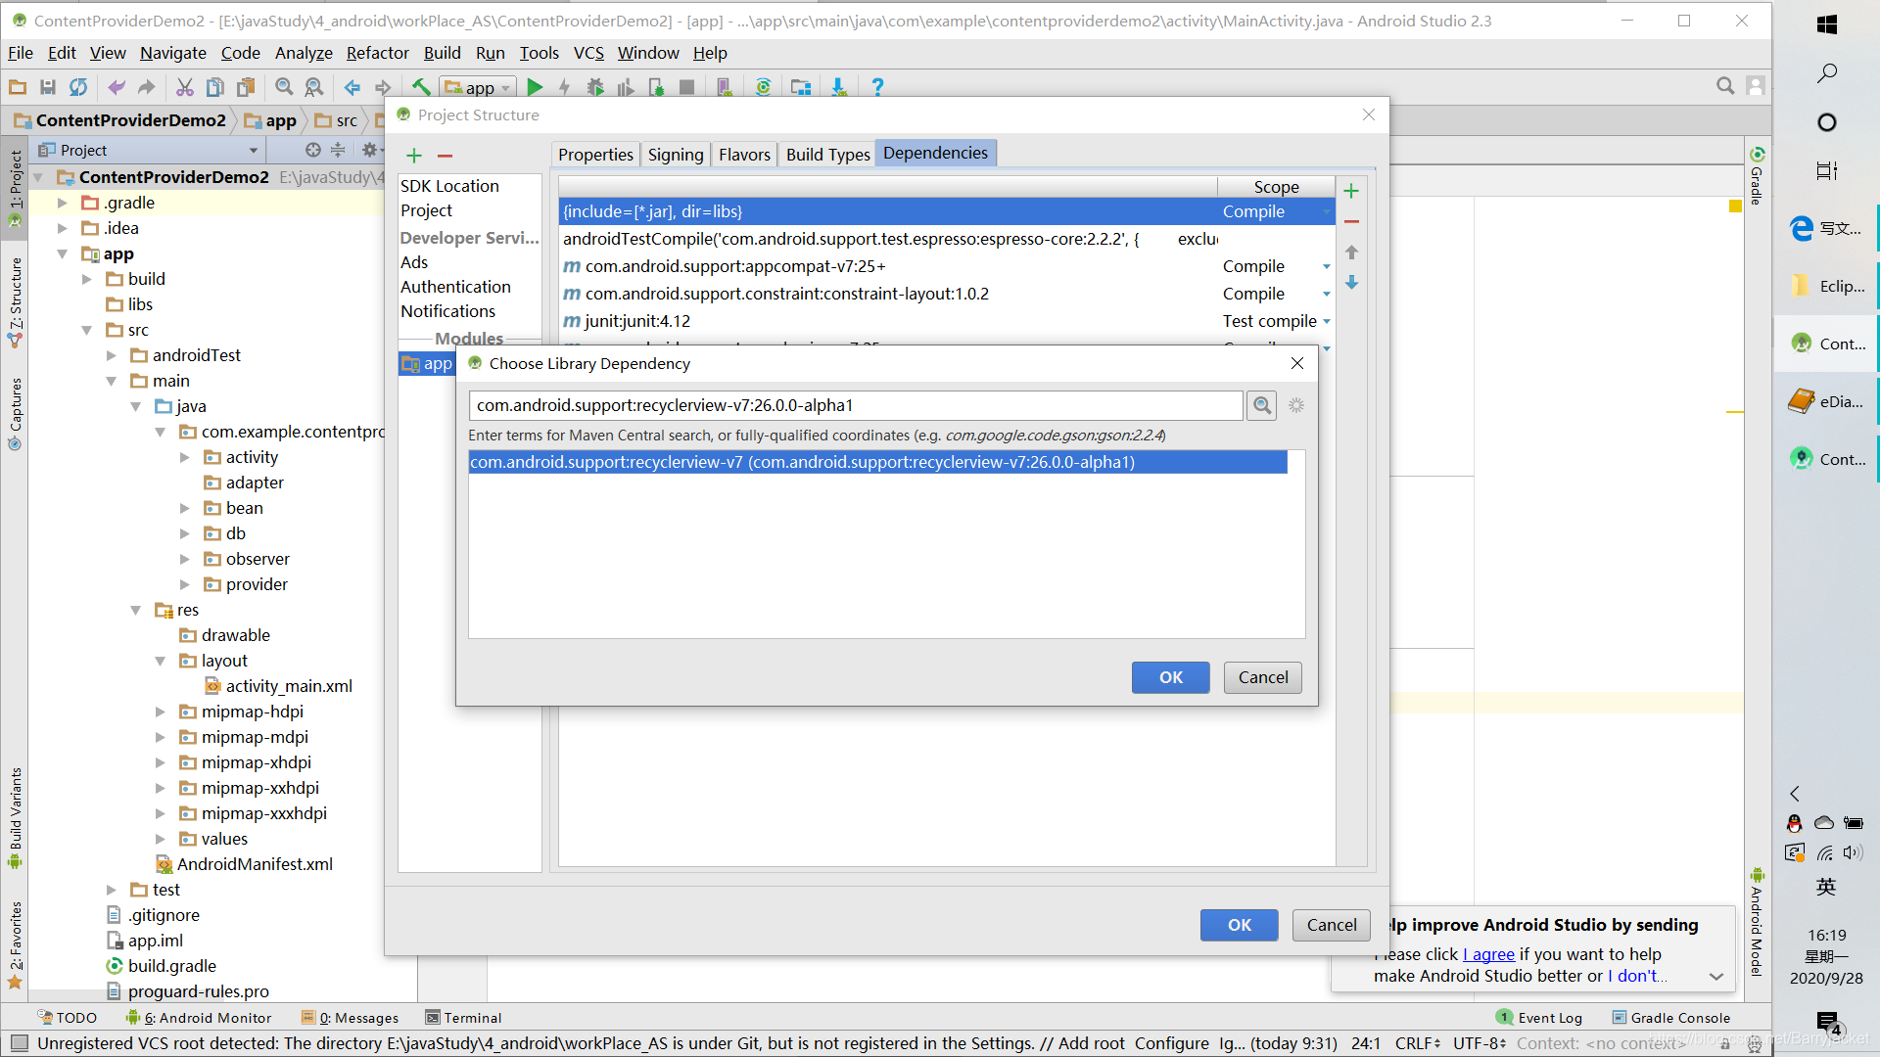The width and height of the screenshot is (1880, 1057).
Task: Click the library search text field
Action: click(856, 405)
